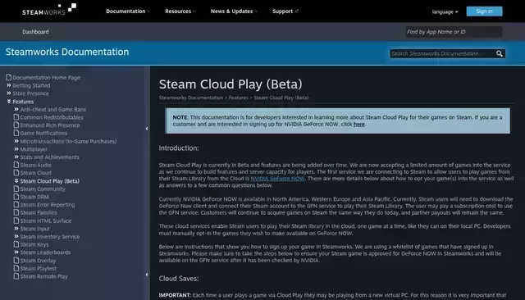This screenshot has height=300, width=525.
Task: Expand the Steam Leaderboards section
Action: point(16,252)
